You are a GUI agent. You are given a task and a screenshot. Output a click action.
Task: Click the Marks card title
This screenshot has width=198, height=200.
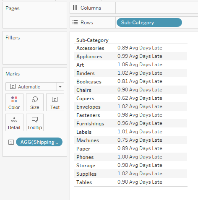pos(13,74)
